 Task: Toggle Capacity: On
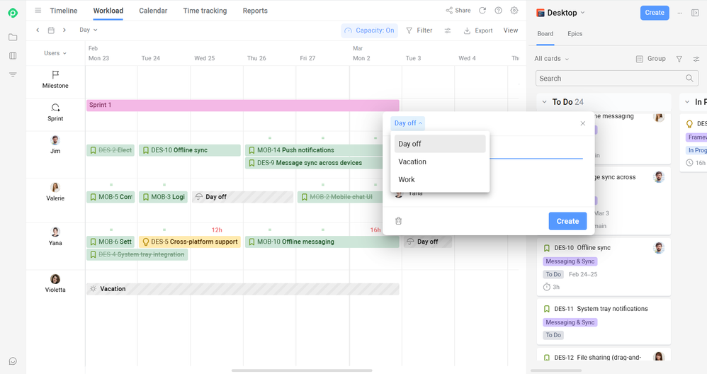click(369, 30)
